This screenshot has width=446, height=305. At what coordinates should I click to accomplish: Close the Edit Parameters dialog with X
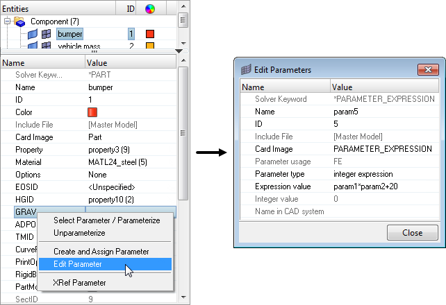point(427,70)
